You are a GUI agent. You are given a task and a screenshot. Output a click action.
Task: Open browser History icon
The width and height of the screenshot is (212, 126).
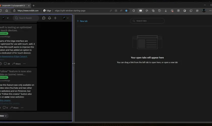[x=160, y=11]
